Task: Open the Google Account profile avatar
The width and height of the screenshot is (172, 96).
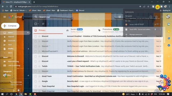Action: 168,17
